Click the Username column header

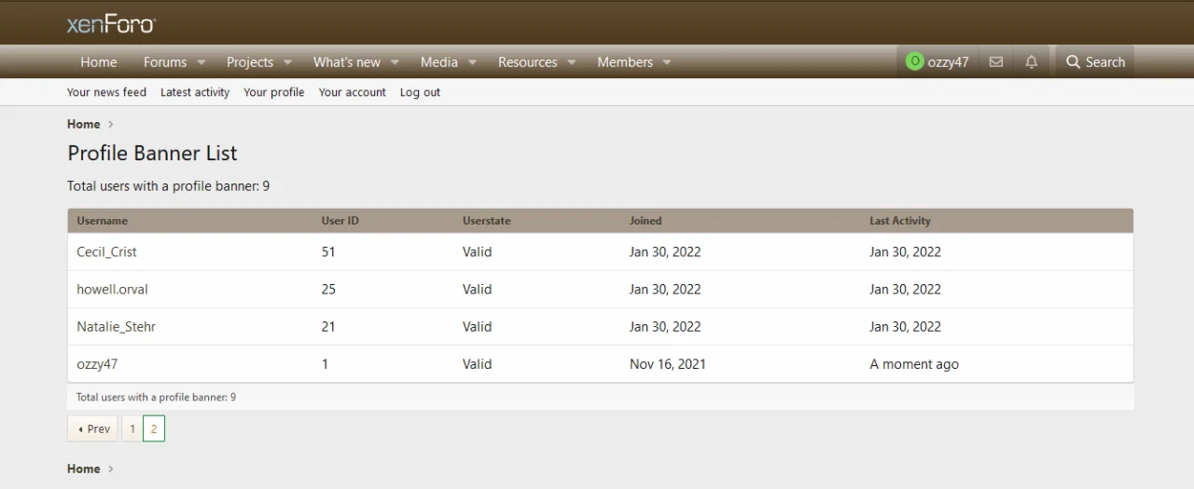pyautogui.click(x=103, y=221)
